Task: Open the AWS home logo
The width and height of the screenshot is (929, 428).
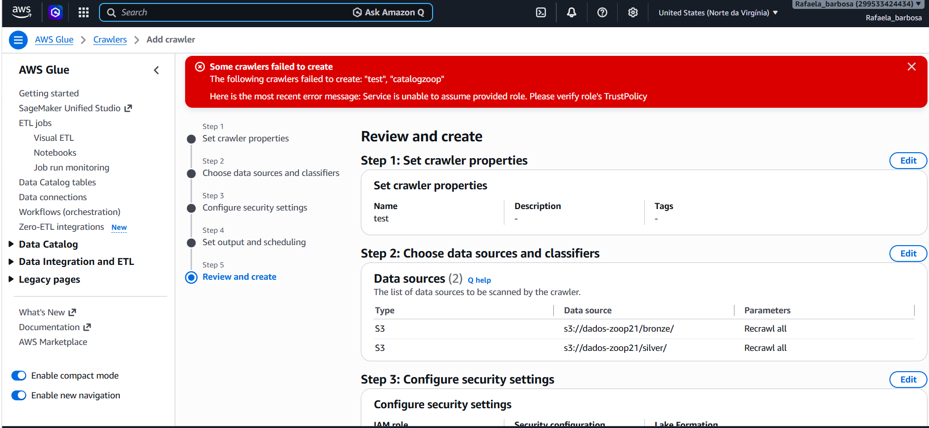Action: pyautogui.click(x=21, y=12)
